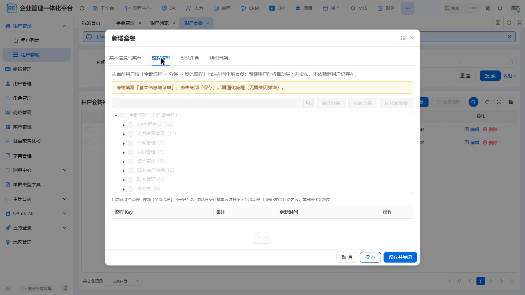Check the 财务管理 category checkbox
Screen dimensions: 525x295
(x=131, y=180)
